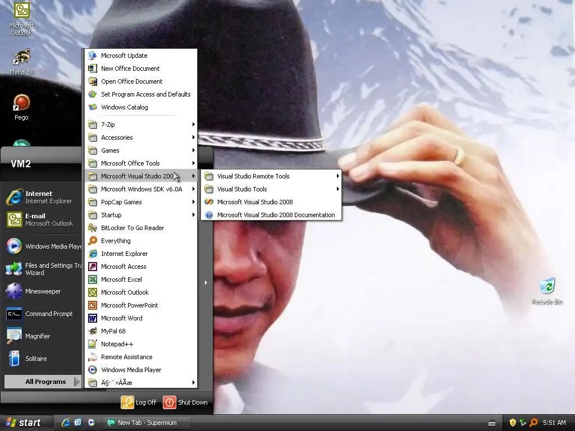Click BitLocker To Go Reader icon
Viewport: 575px width, 431px height.
pyautogui.click(x=93, y=228)
